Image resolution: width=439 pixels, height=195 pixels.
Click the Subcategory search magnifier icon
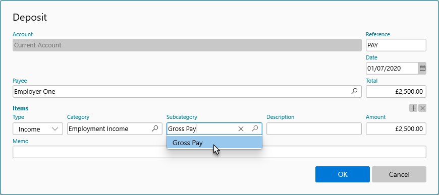click(255, 128)
